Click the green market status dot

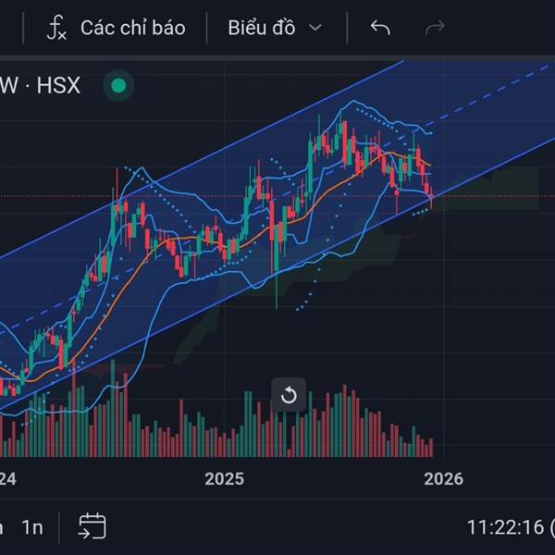click(x=117, y=87)
